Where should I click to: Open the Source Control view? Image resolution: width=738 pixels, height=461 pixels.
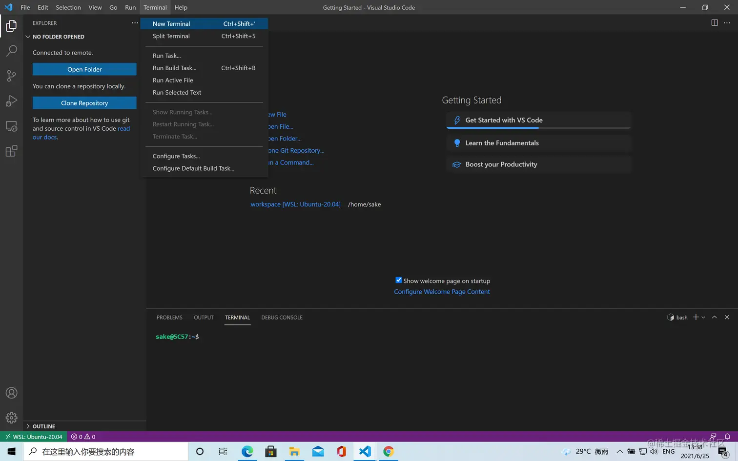click(x=11, y=76)
